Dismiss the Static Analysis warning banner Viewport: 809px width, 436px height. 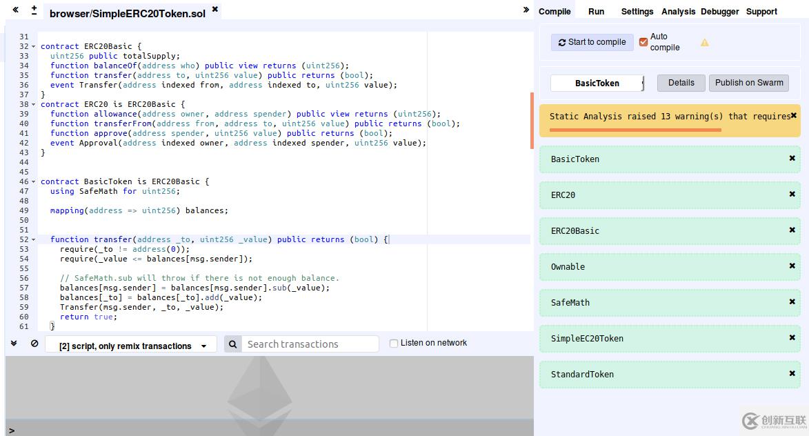(x=793, y=115)
